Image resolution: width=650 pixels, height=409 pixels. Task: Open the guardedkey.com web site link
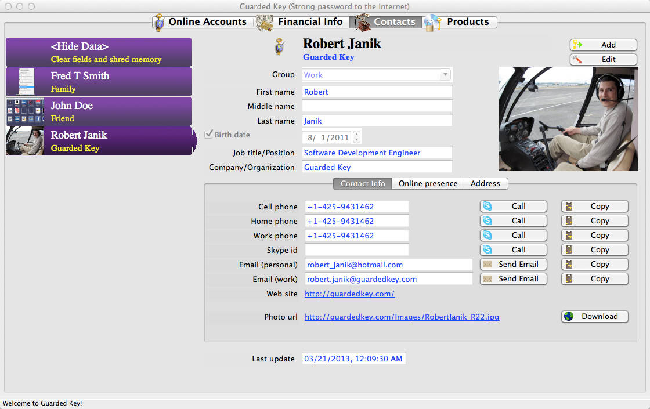[349, 294]
